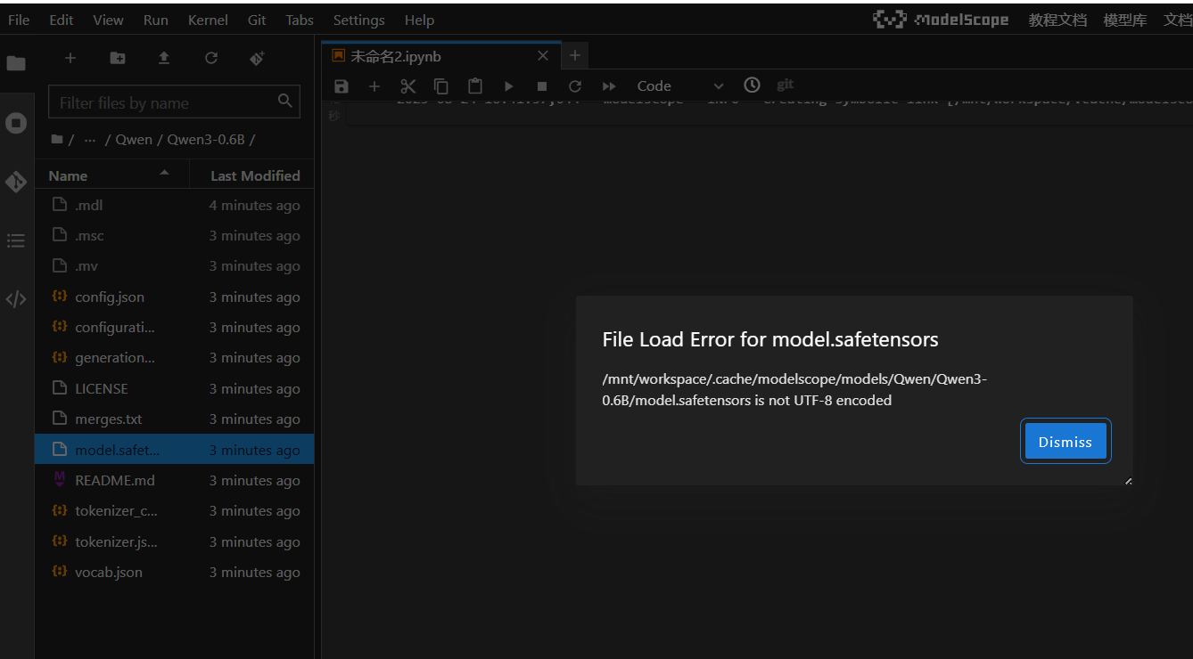This screenshot has height=659, width=1193.
Task: Open the Git menu
Action: (257, 20)
